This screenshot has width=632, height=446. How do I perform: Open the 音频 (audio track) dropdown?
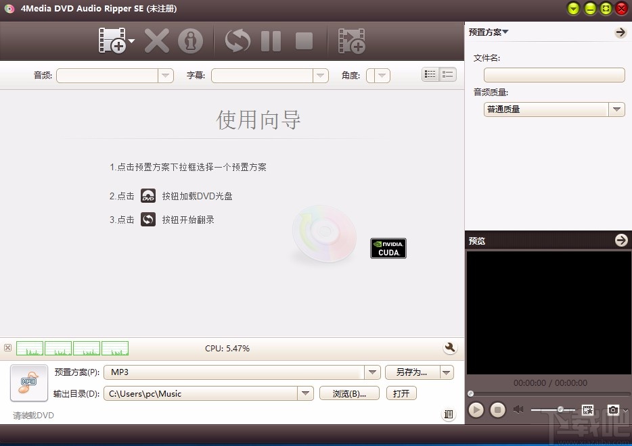tap(166, 75)
